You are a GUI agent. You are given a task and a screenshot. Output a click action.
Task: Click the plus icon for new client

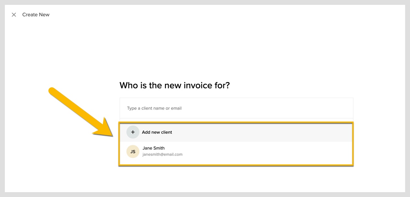point(133,132)
